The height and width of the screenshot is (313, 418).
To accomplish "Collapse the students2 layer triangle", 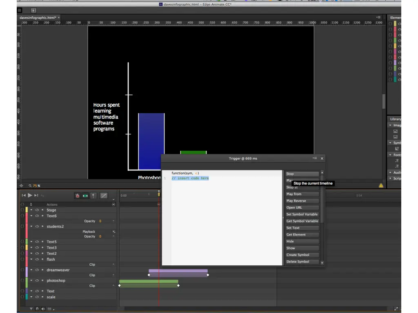I will click(x=31, y=227).
